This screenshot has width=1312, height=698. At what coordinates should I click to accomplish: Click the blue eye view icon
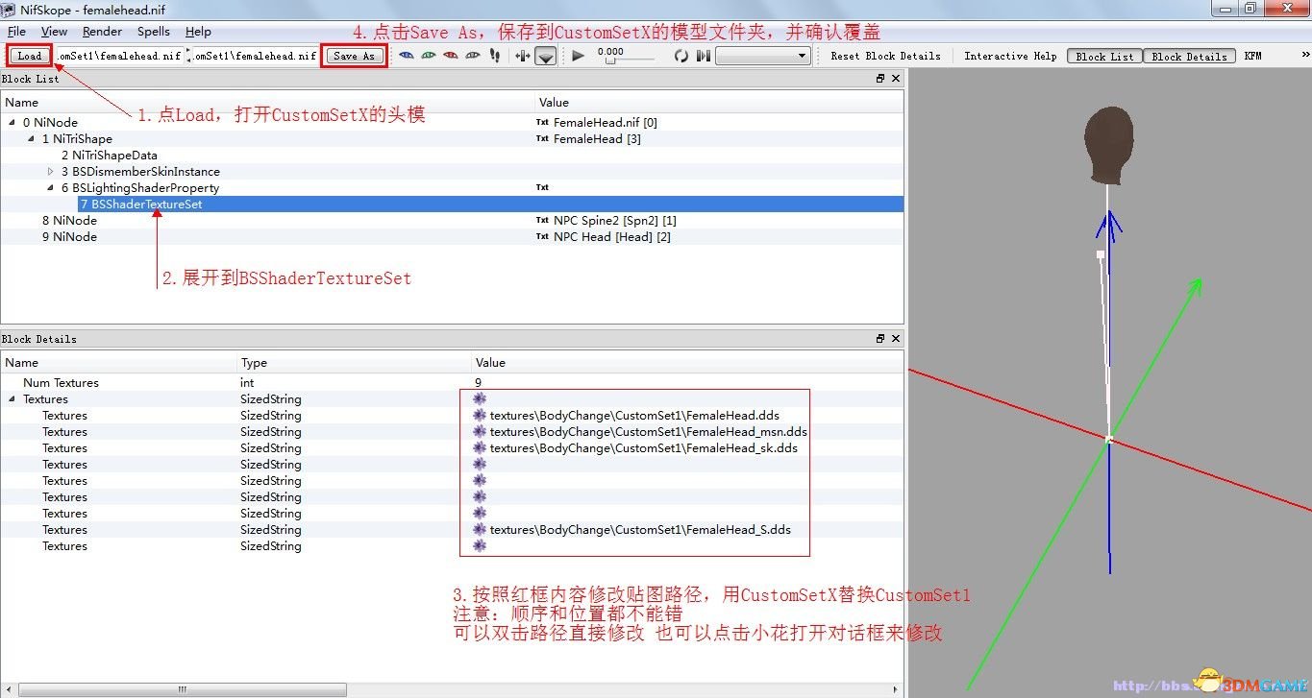[x=406, y=56]
